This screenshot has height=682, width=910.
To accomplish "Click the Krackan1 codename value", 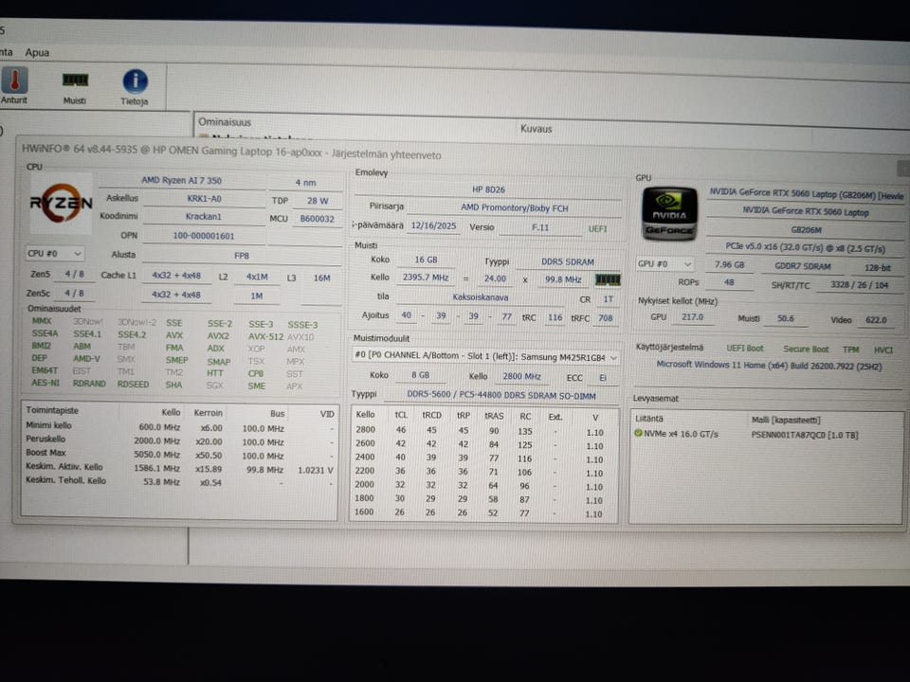I will click(x=204, y=216).
